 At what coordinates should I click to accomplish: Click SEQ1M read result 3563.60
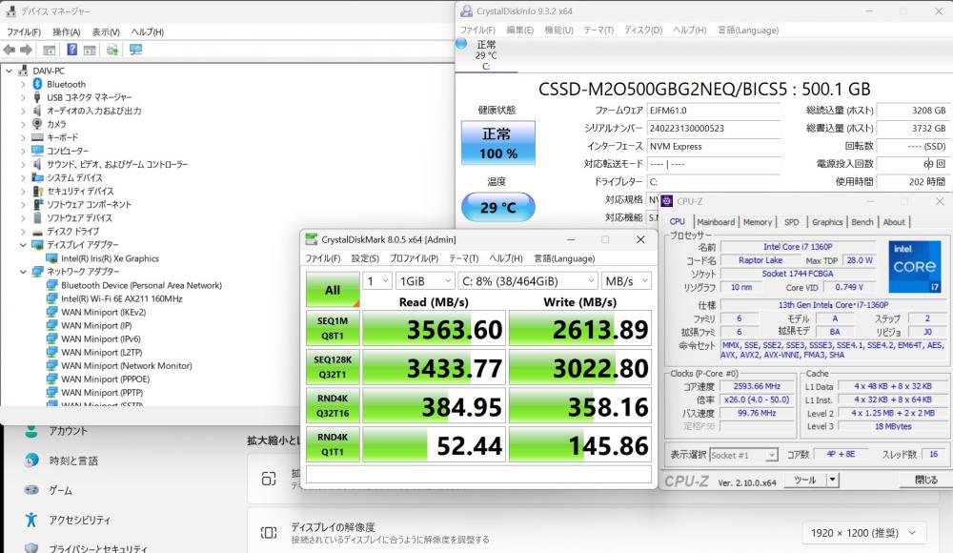click(434, 329)
